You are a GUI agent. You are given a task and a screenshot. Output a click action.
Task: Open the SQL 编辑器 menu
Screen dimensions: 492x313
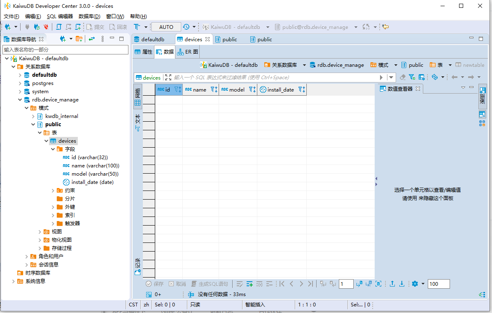60,16
